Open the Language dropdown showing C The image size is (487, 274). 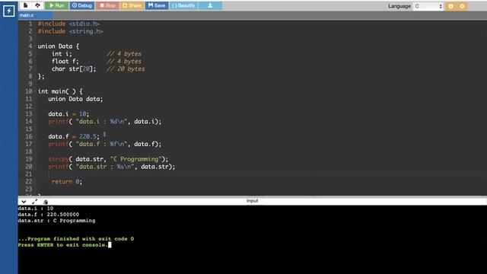pyautogui.click(x=428, y=6)
